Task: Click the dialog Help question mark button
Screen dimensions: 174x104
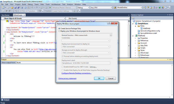Action: (109, 23)
